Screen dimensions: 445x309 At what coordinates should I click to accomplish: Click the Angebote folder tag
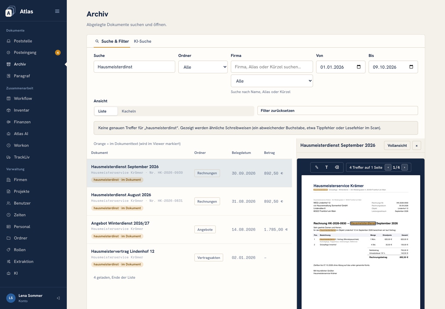205,230
